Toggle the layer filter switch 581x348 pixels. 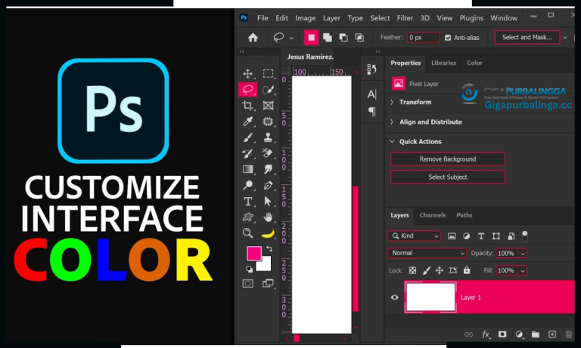pyautogui.click(x=525, y=236)
